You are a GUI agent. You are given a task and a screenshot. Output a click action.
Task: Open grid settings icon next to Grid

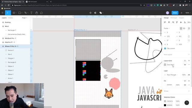click(x=165, y=65)
